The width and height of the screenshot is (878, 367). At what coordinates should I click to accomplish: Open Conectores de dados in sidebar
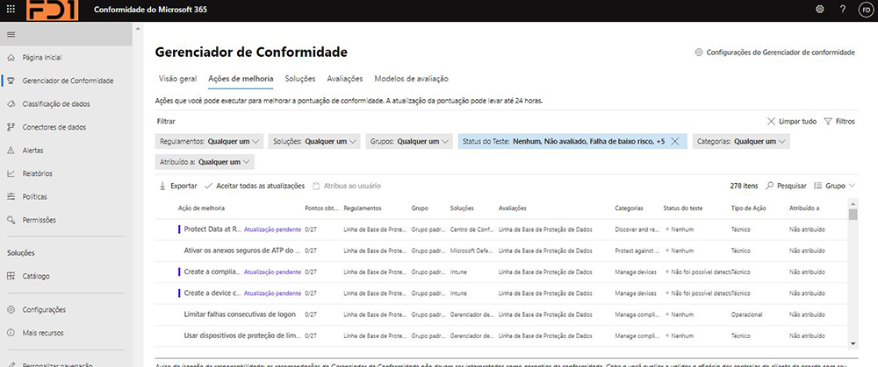pos(54,127)
